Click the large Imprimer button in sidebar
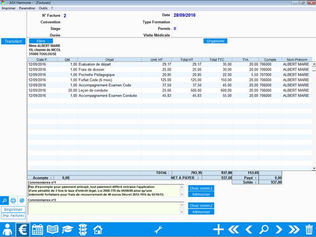This screenshot has height=237, width=316. [x=13, y=210]
